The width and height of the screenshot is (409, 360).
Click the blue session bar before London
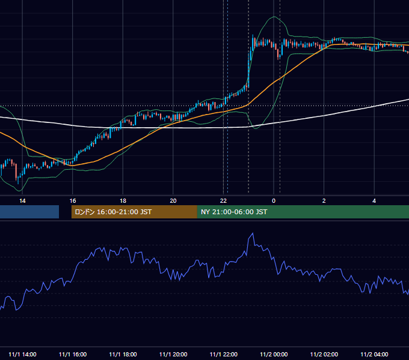[29, 212]
